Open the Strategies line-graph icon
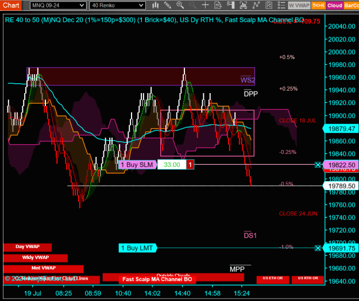 pyautogui.click(x=256, y=5)
